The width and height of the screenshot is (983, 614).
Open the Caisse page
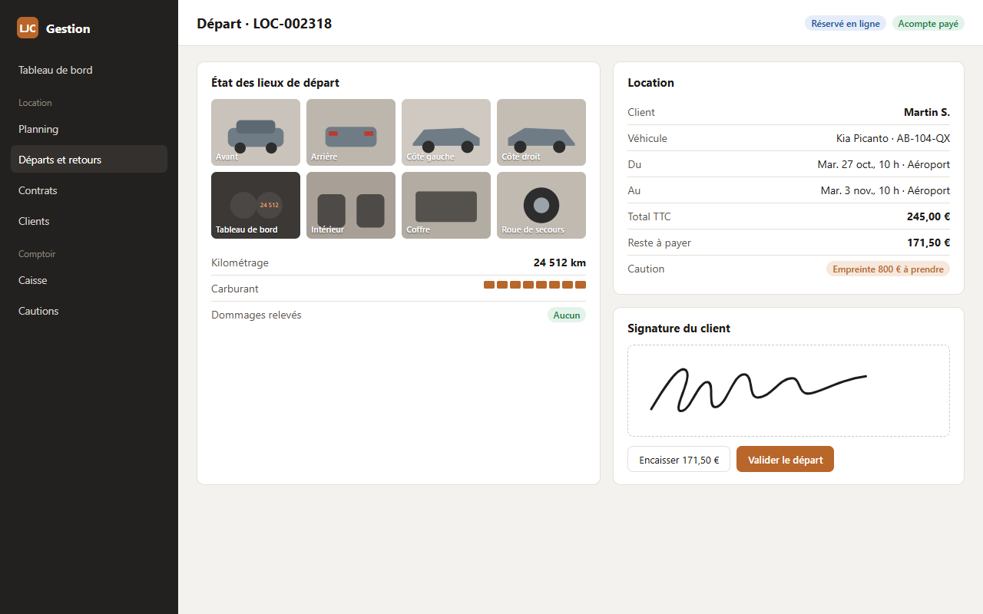click(89, 280)
